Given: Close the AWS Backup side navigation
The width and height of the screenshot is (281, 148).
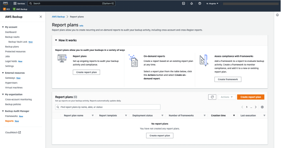Looking at the screenshot, I should point(41,17).
